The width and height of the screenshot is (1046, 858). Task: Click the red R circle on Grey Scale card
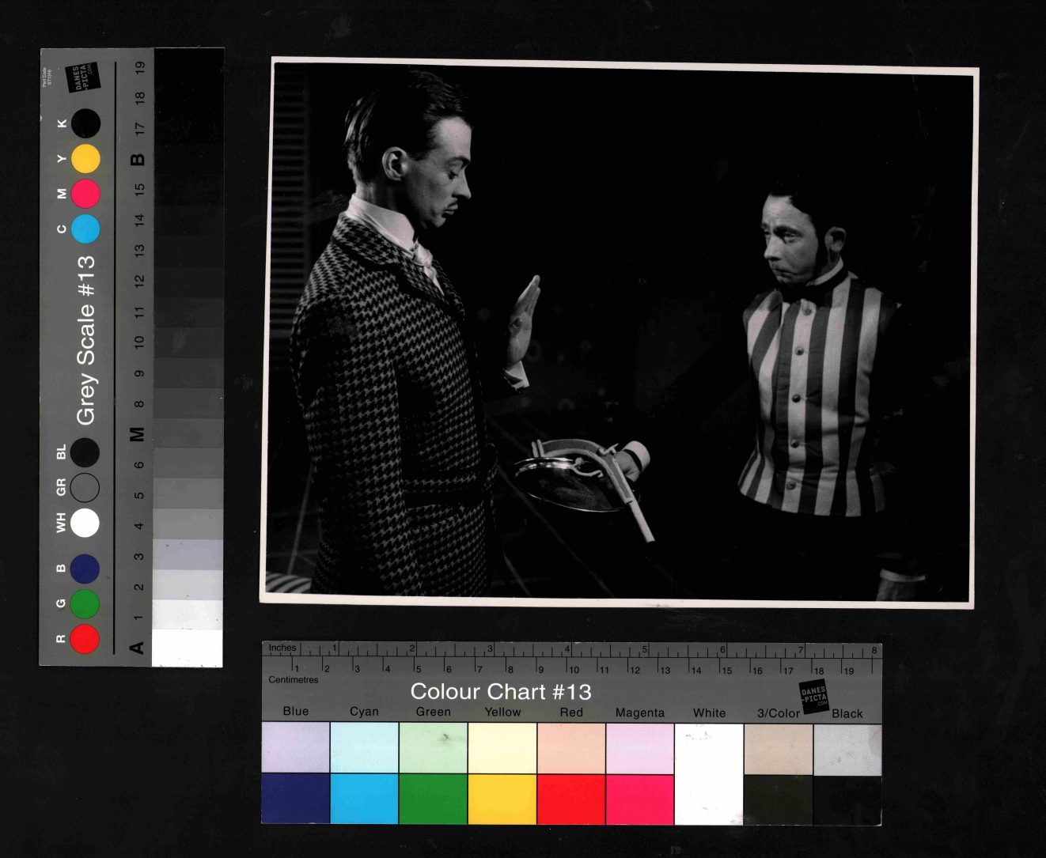point(85,639)
